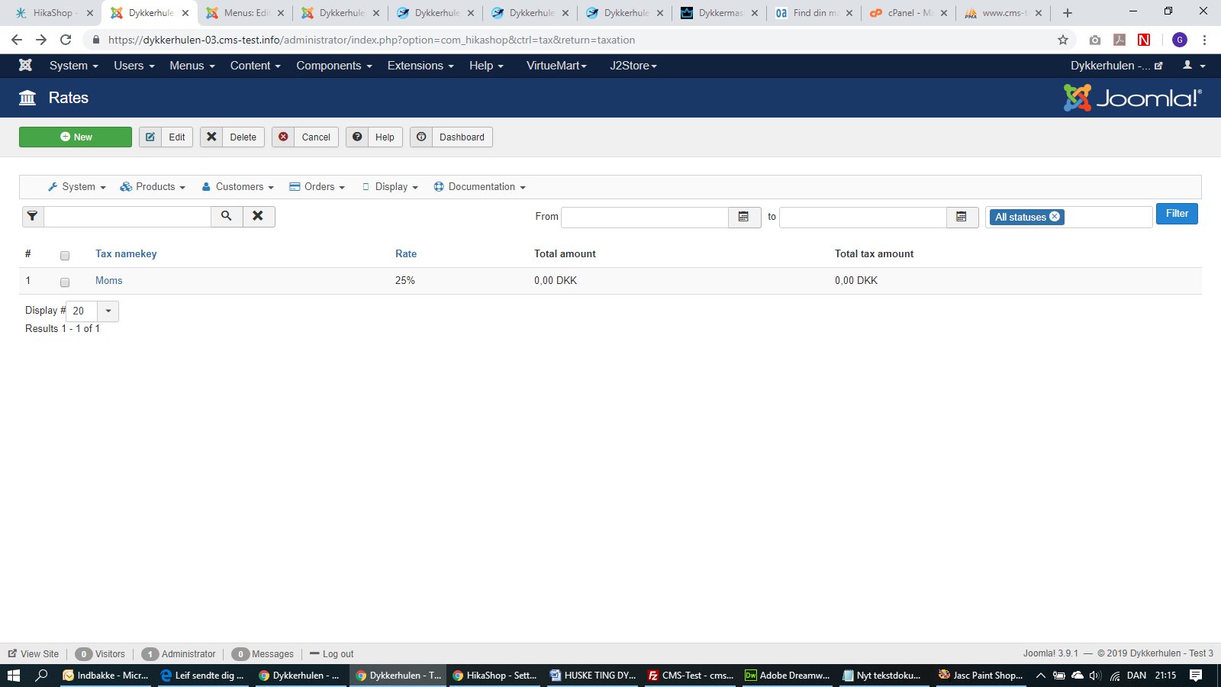Go back to the previous browser page
Image resolution: width=1221 pixels, height=687 pixels.
[x=17, y=40]
